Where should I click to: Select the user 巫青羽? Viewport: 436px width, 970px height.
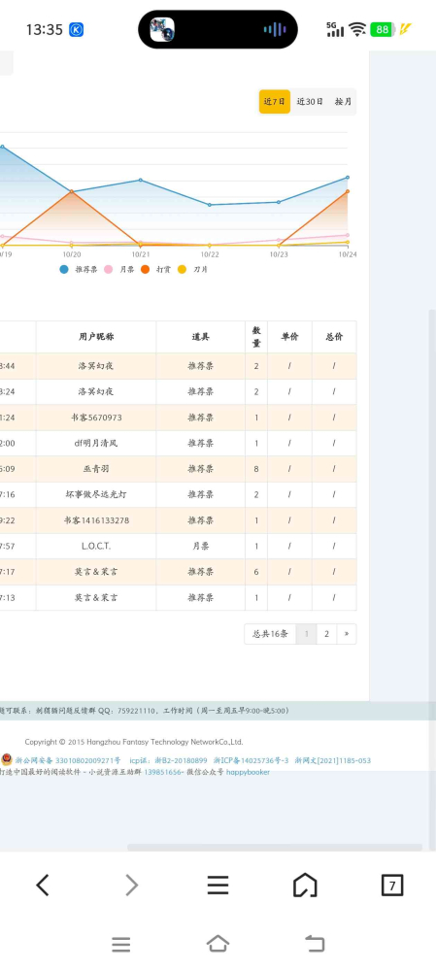(x=96, y=469)
